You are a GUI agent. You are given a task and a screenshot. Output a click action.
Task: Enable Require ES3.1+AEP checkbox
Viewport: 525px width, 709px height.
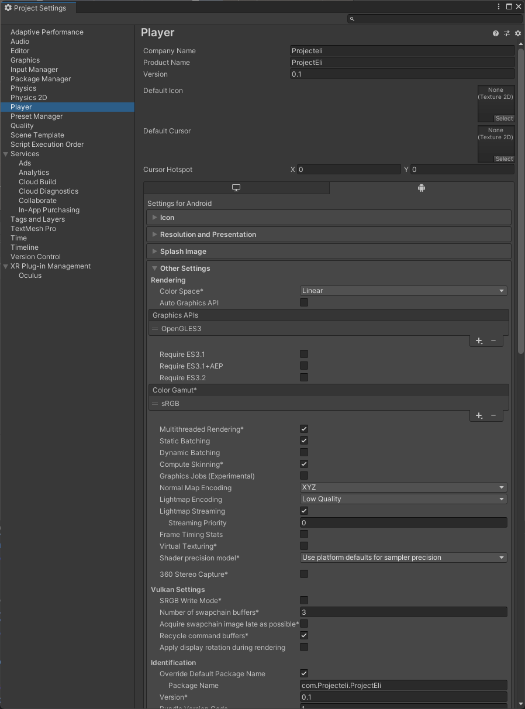[x=304, y=366]
